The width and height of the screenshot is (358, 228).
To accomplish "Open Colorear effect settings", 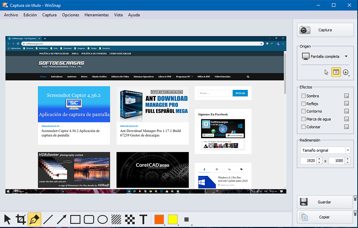I will (346, 127).
